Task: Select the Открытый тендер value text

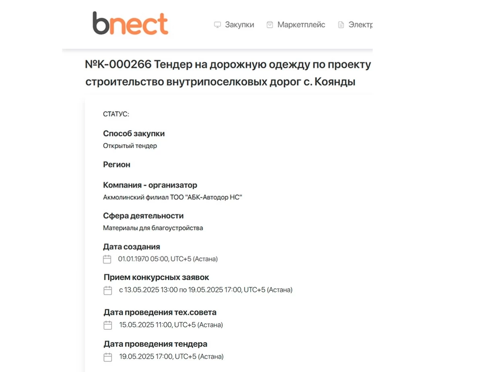Action: (130, 146)
